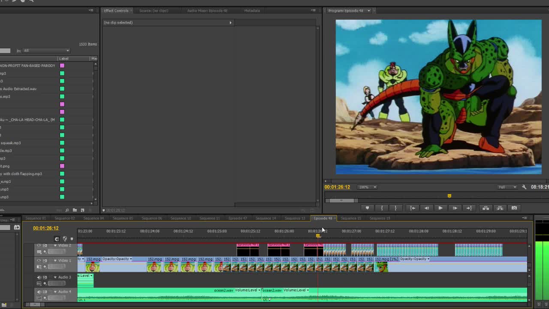Open the 100% zoom level dropdown
Screen dimensions: 549x309
pyautogui.click(x=368, y=187)
